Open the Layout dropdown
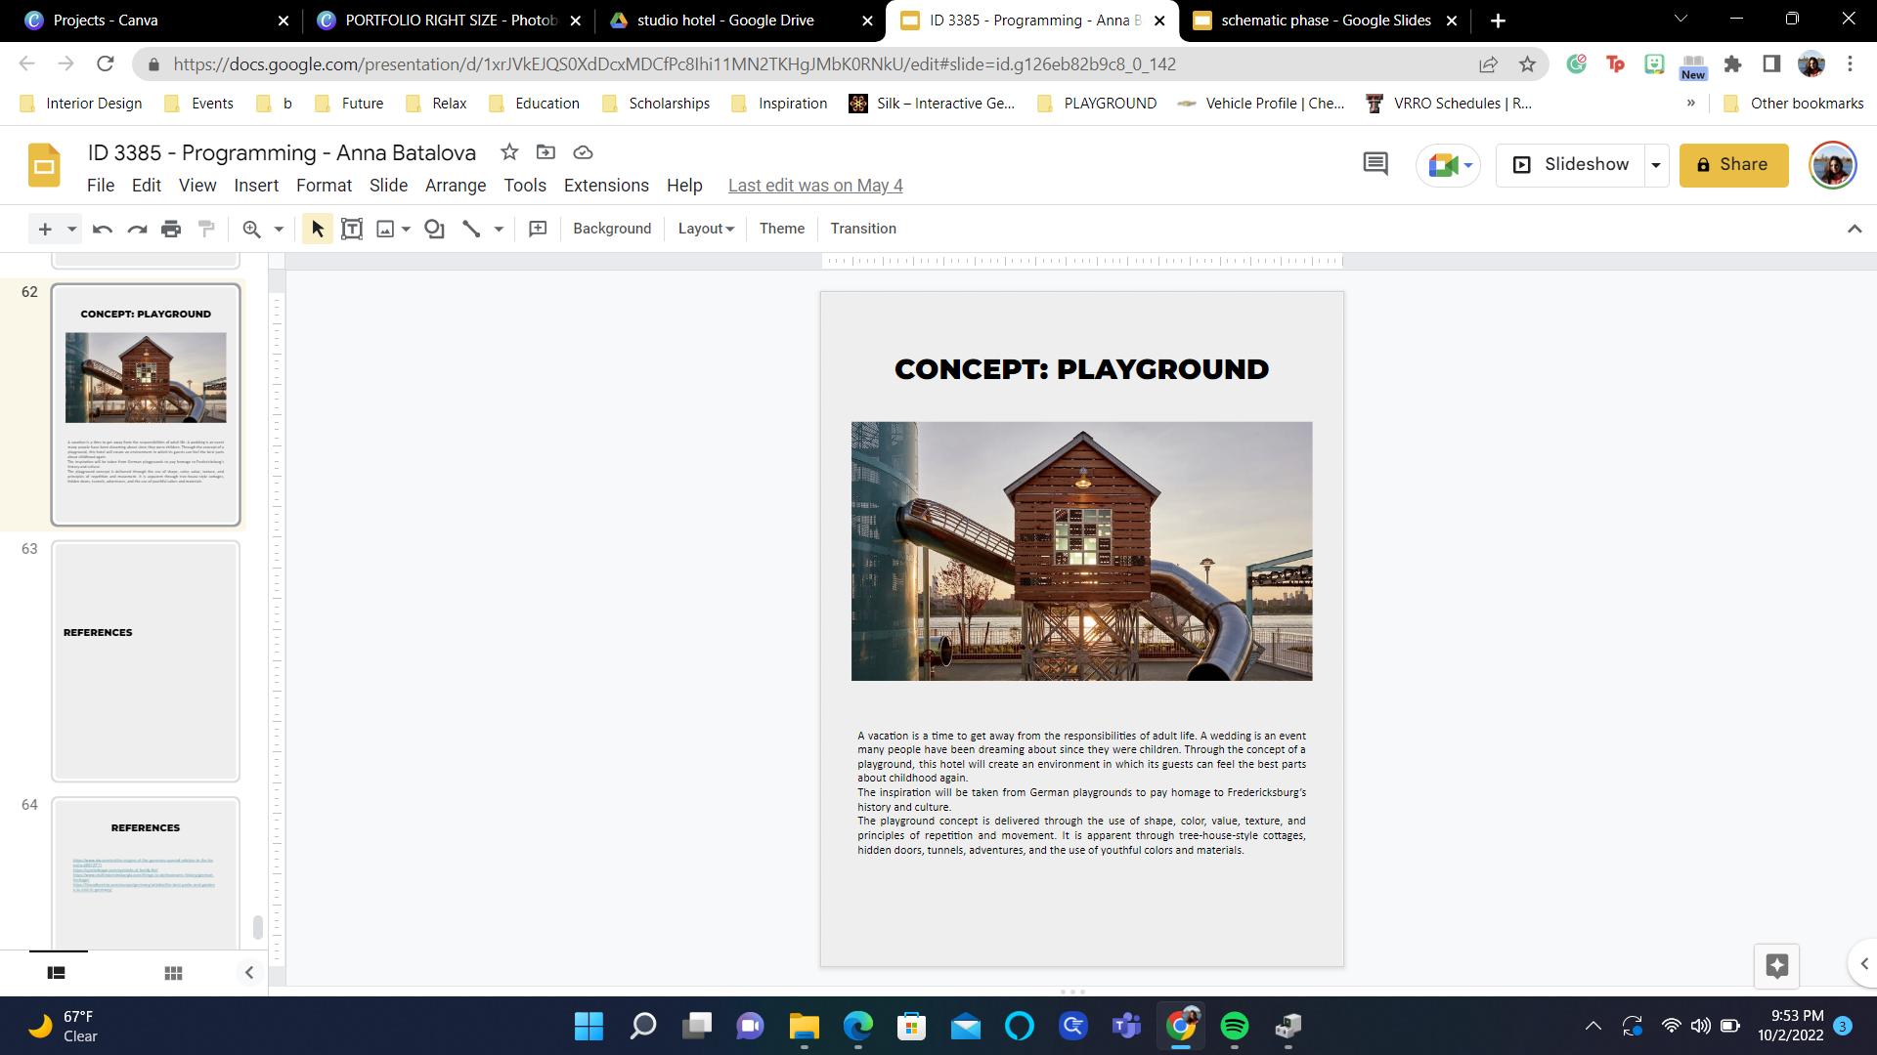The image size is (1877, 1055). [x=705, y=229]
